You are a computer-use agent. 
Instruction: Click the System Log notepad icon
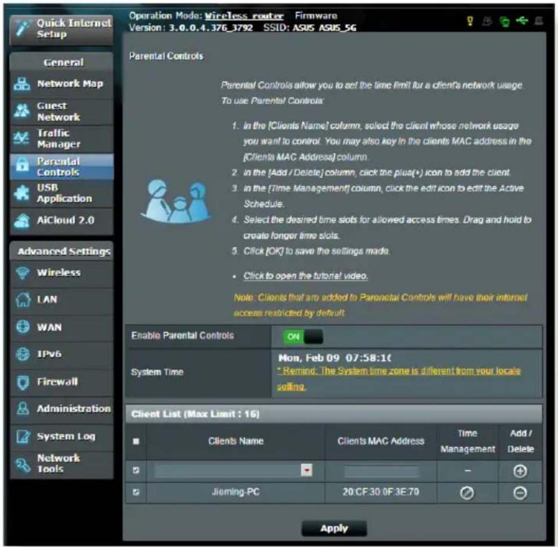tap(23, 437)
